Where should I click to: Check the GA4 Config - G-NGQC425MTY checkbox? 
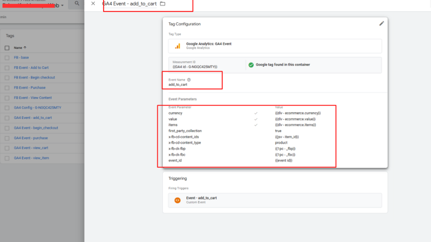pyautogui.click(x=7, y=108)
